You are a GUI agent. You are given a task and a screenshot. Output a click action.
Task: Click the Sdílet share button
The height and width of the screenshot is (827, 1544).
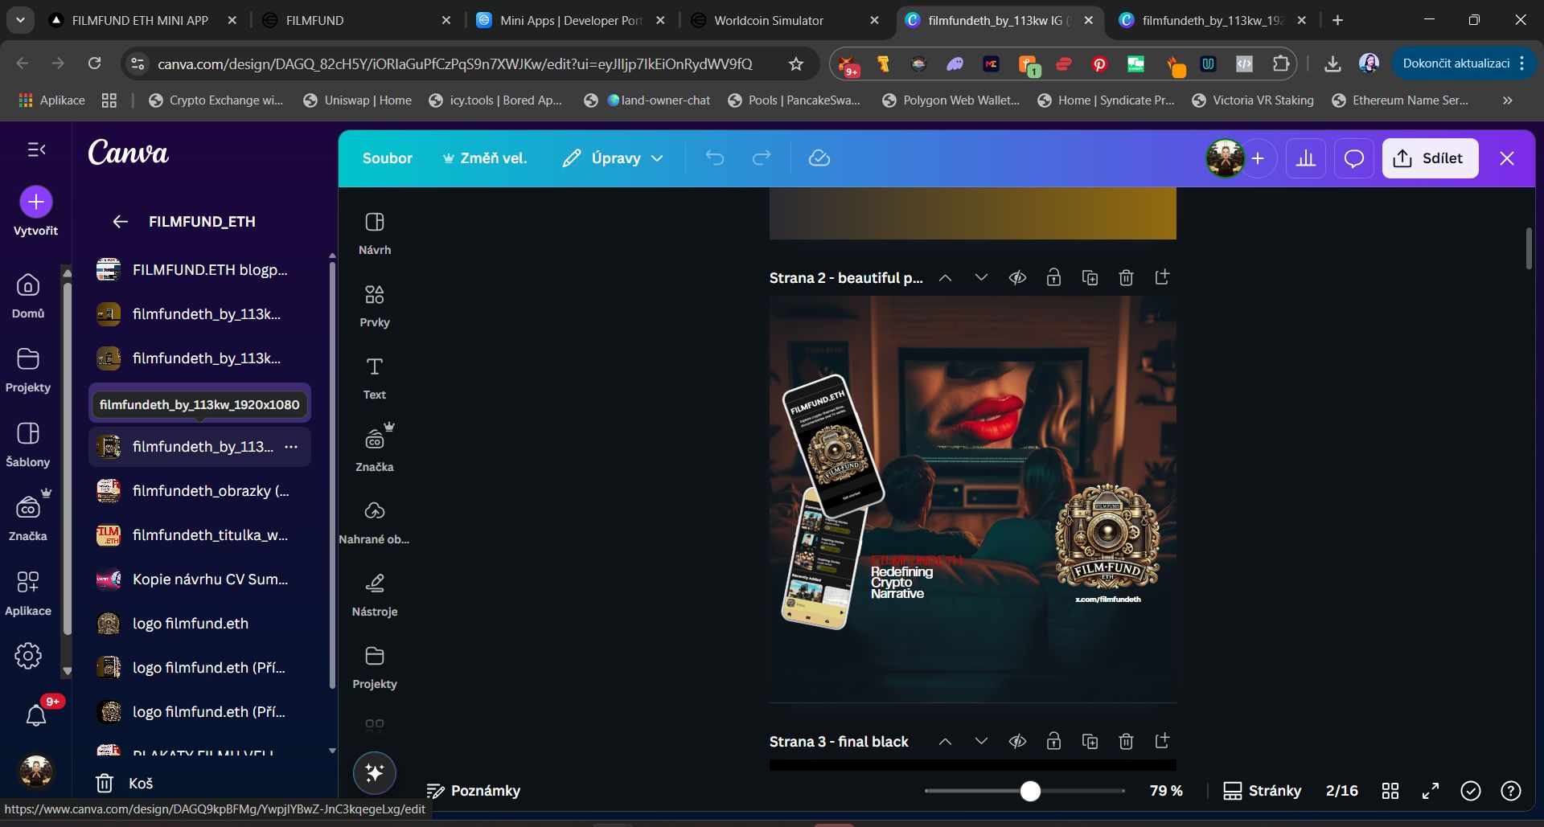pyautogui.click(x=1430, y=158)
